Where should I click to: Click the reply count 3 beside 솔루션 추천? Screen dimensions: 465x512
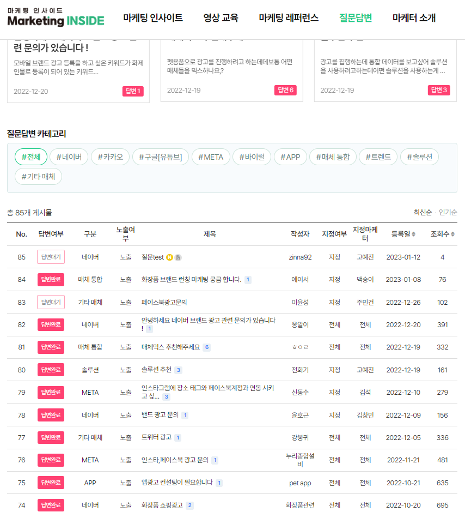click(178, 370)
